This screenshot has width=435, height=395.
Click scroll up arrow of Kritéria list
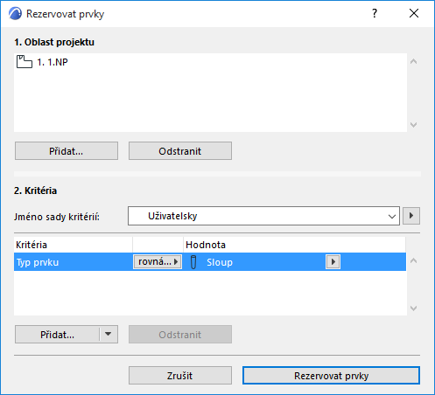pyautogui.click(x=413, y=260)
